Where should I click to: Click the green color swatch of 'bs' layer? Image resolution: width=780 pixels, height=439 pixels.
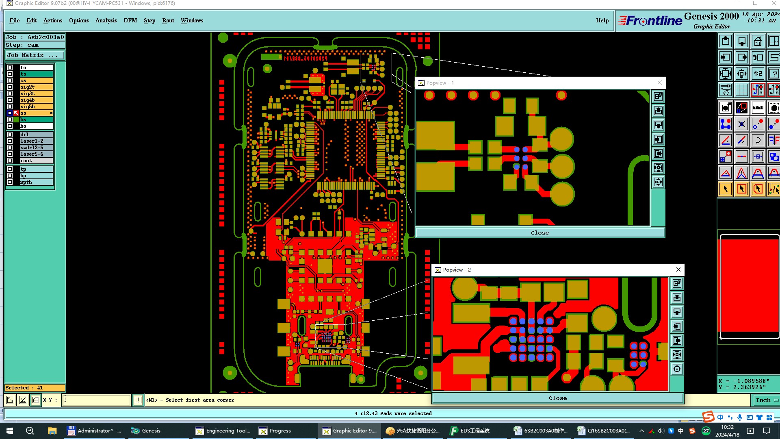16,120
